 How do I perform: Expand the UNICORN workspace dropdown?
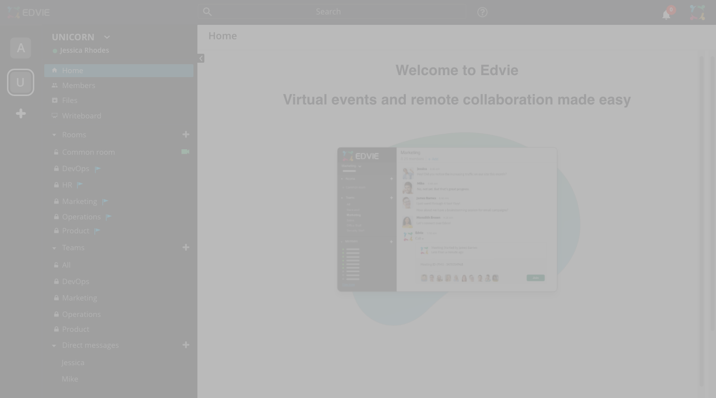point(107,37)
